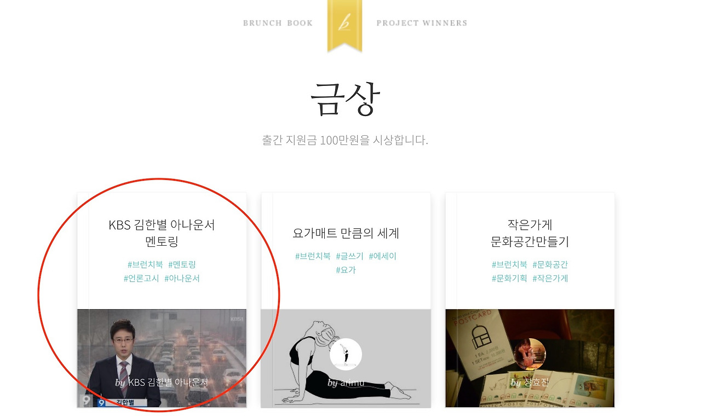Click the gold brunch ribbon logo
Image resolution: width=701 pixels, height=416 pixels.
coord(344,25)
